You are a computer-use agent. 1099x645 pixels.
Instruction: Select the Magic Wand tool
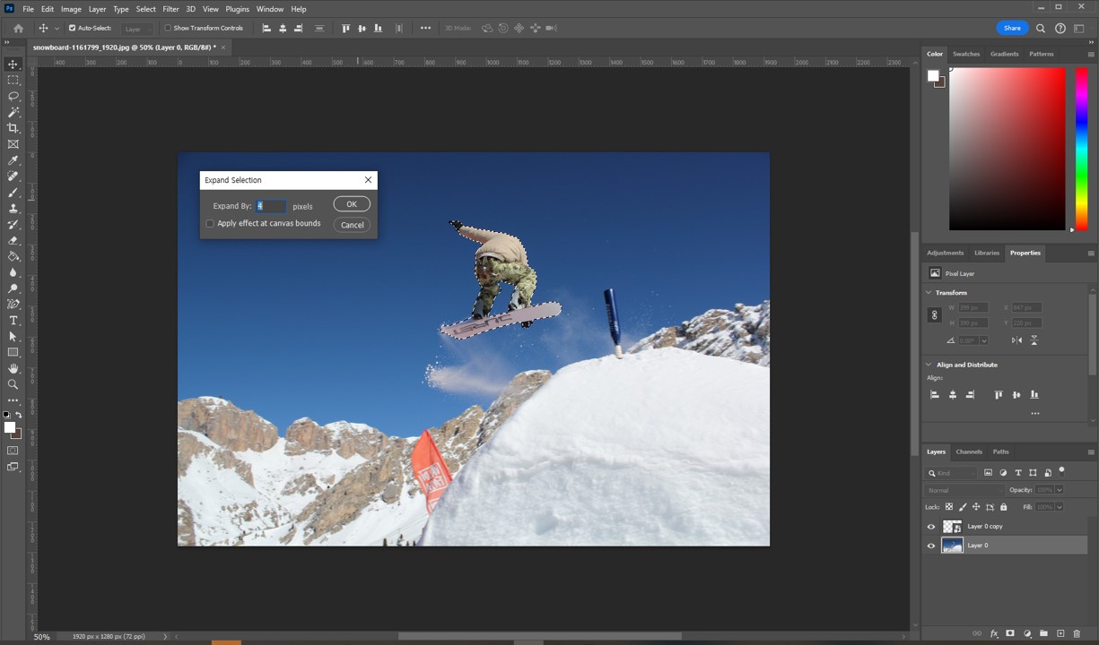tap(13, 112)
